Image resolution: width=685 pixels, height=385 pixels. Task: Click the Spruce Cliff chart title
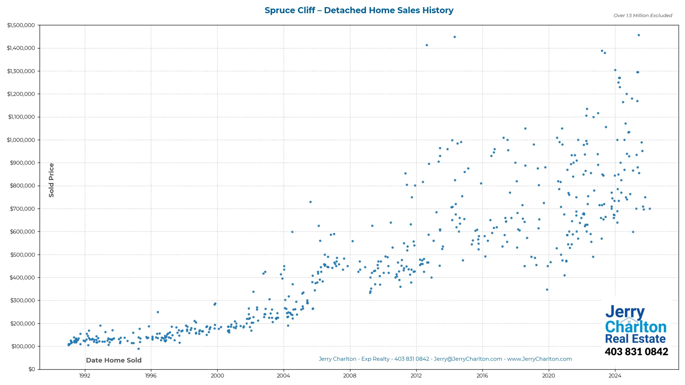coord(359,10)
